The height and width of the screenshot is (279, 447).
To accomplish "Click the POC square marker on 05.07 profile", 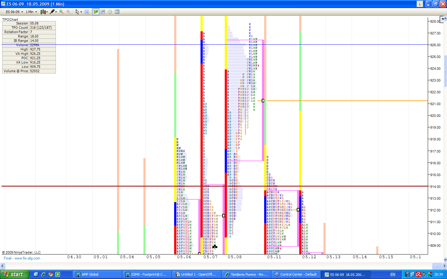I will click(x=223, y=216).
